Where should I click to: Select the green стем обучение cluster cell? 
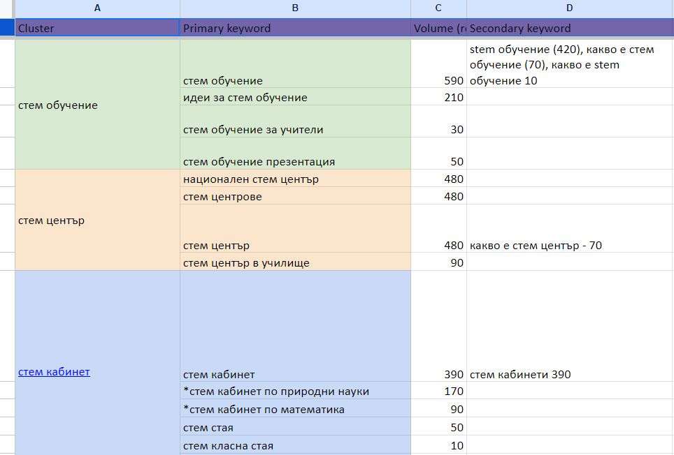pyautogui.click(x=97, y=105)
